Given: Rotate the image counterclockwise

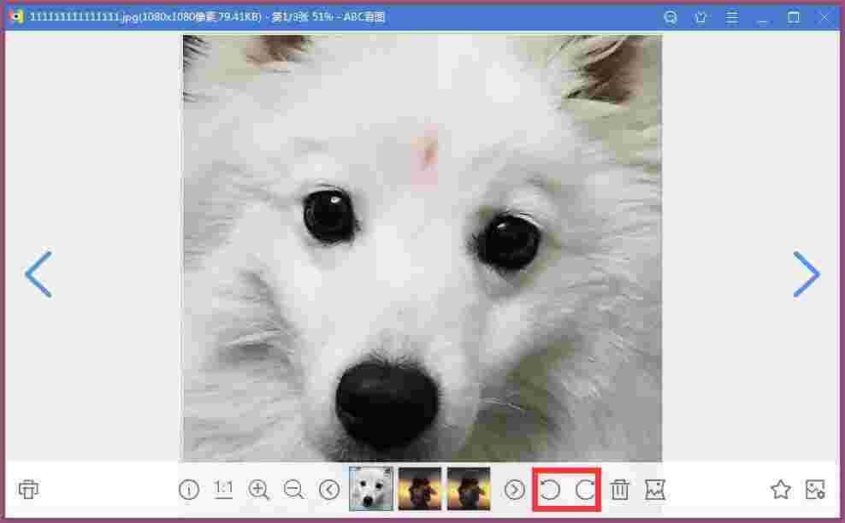Looking at the screenshot, I should [552, 490].
